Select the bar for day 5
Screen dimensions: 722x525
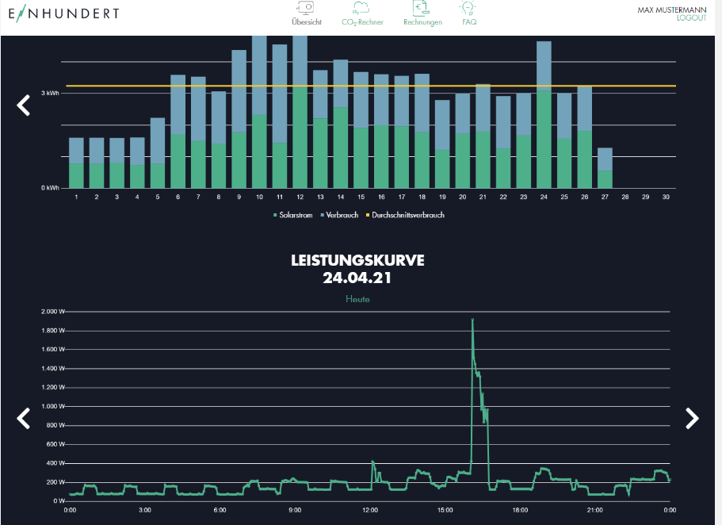click(158, 153)
